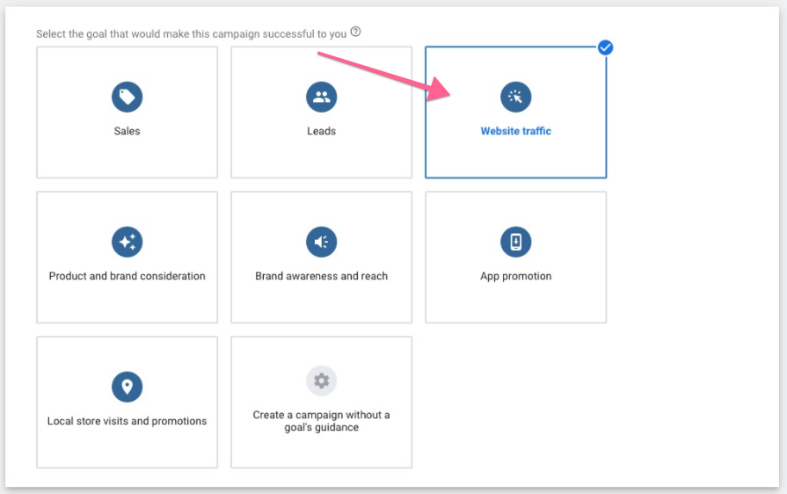The width and height of the screenshot is (787, 494).
Task: Select the "Sales" goal label
Action: click(x=128, y=131)
